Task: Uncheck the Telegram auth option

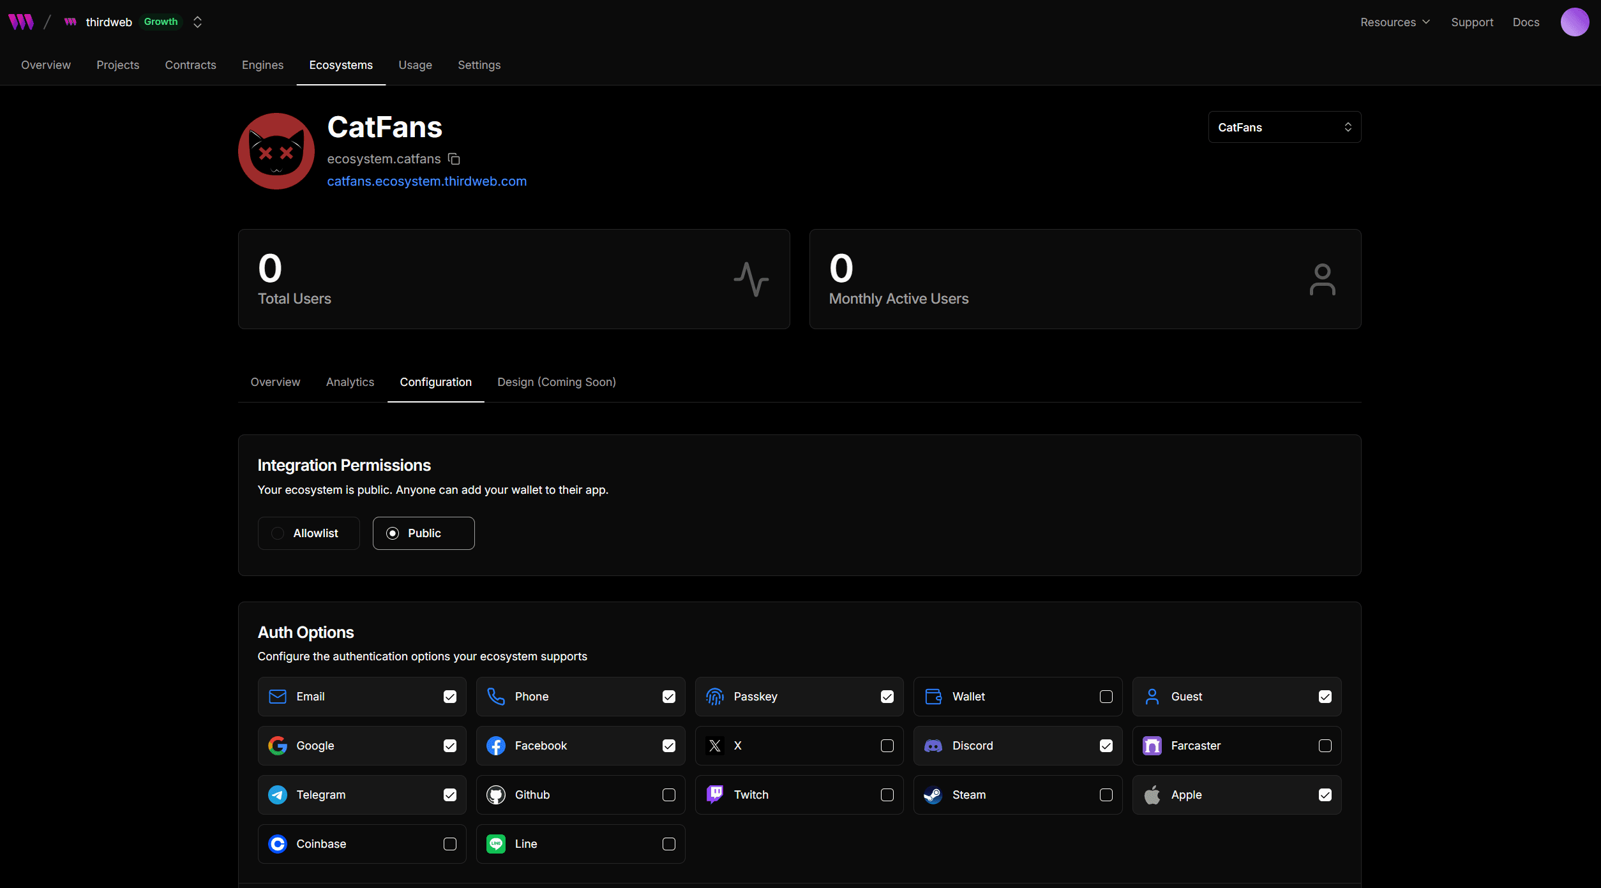Action: click(x=450, y=795)
